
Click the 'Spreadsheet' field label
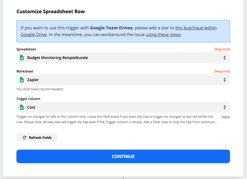pyautogui.click(x=26, y=49)
